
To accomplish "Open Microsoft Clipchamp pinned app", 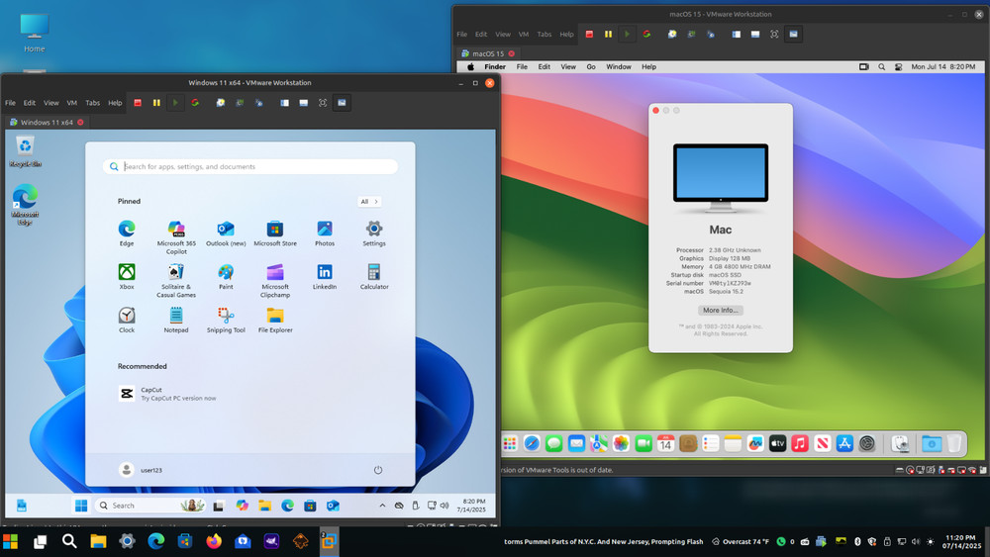I will click(x=274, y=281).
